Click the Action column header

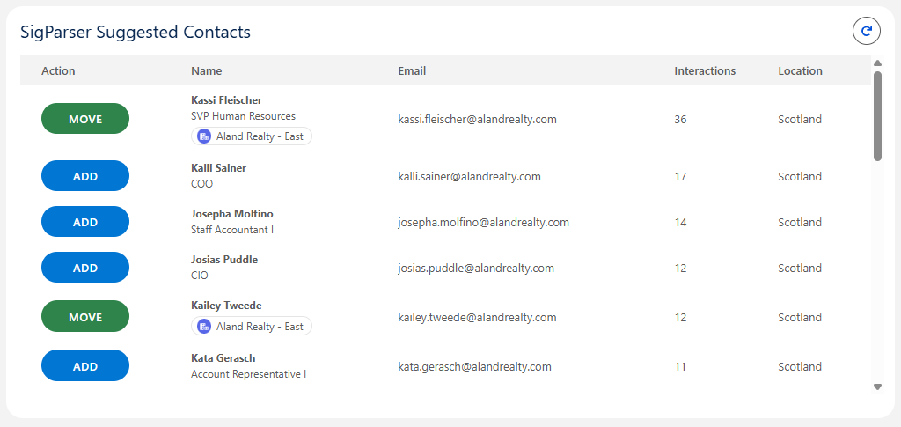tap(58, 70)
